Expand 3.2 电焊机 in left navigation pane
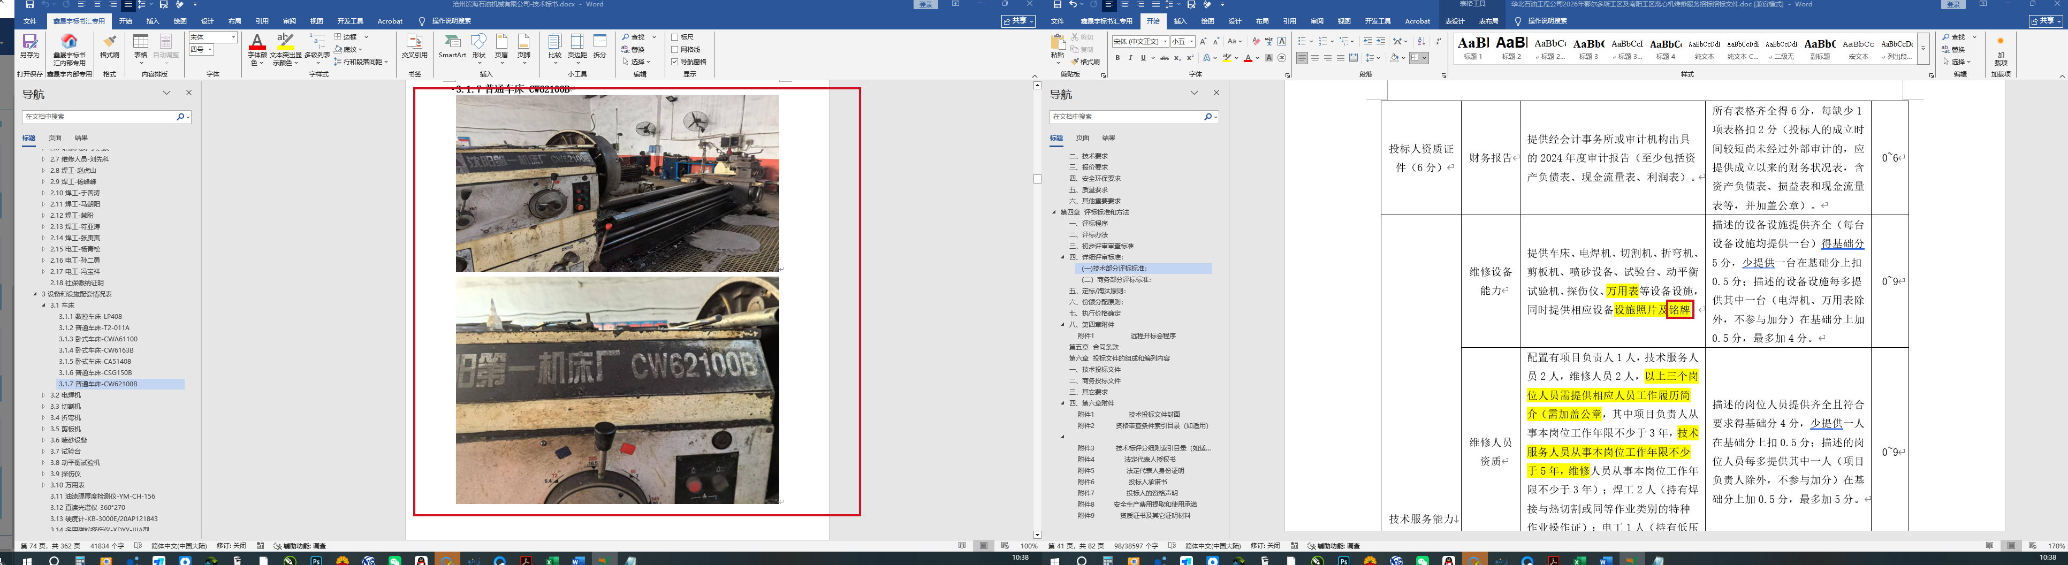The width and height of the screenshot is (2068, 565). (43, 395)
